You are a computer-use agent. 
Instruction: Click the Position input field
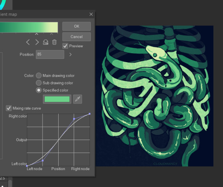pyautogui.click(x=50, y=54)
